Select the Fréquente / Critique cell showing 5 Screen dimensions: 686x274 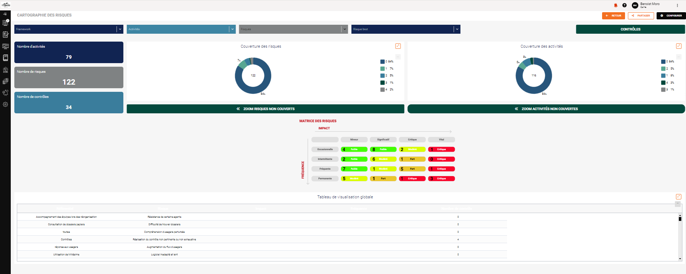pos(412,169)
